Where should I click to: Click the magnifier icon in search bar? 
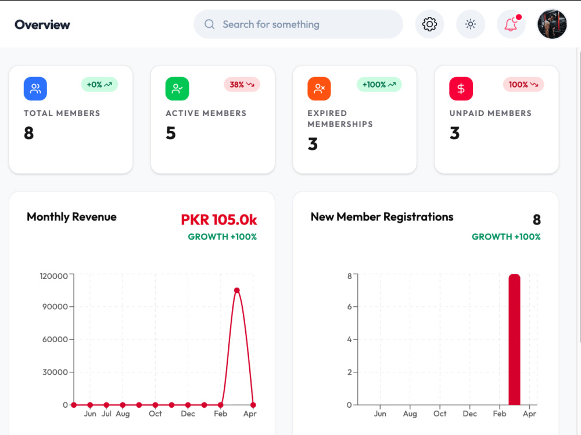209,24
